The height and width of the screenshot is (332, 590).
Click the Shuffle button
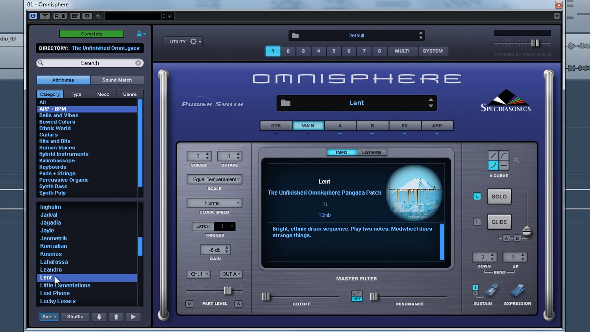pos(75,317)
